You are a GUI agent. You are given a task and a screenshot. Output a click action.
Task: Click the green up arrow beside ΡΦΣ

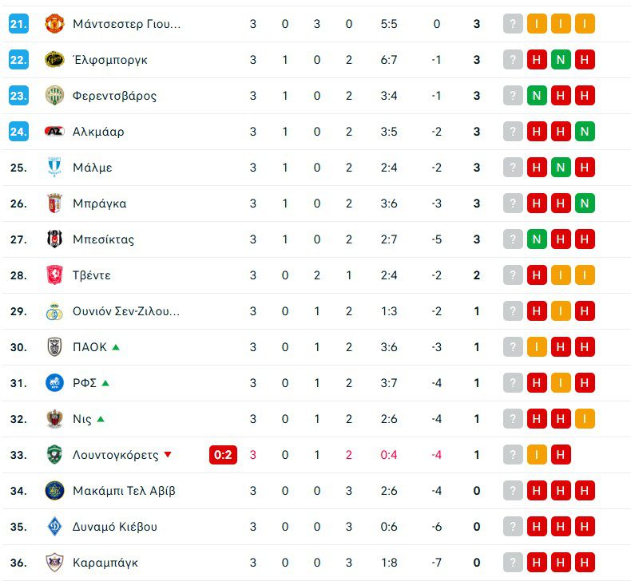coord(105,383)
